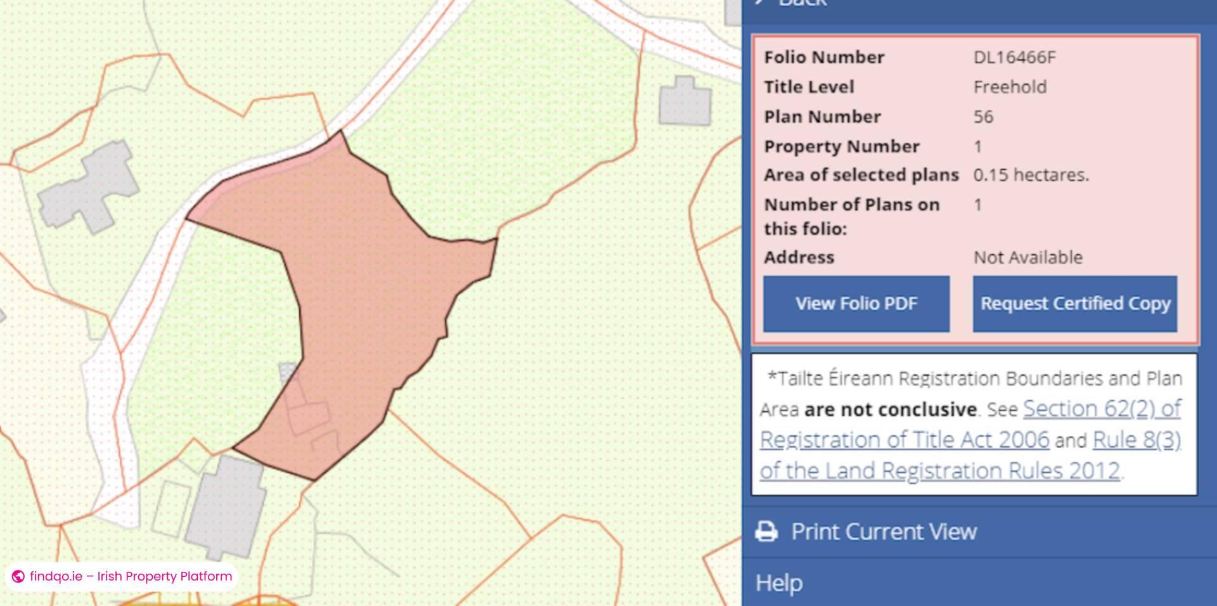Click the findqo.ie globe logo icon
1217x606 pixels.
pyautogui.click(x=18, y=576)
